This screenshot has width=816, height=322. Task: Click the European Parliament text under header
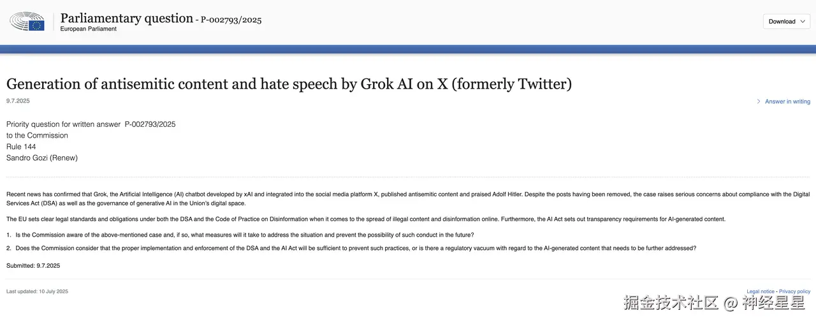pos(89,29)
